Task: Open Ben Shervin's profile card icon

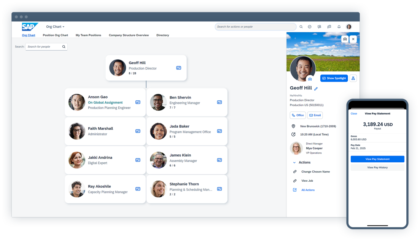Action: coord(219,102)
